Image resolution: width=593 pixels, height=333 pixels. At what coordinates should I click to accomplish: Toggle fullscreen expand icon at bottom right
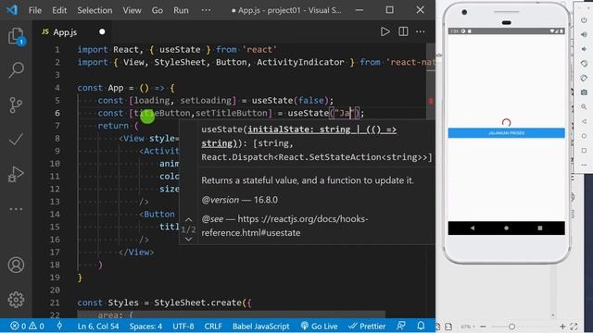[574, 327]
